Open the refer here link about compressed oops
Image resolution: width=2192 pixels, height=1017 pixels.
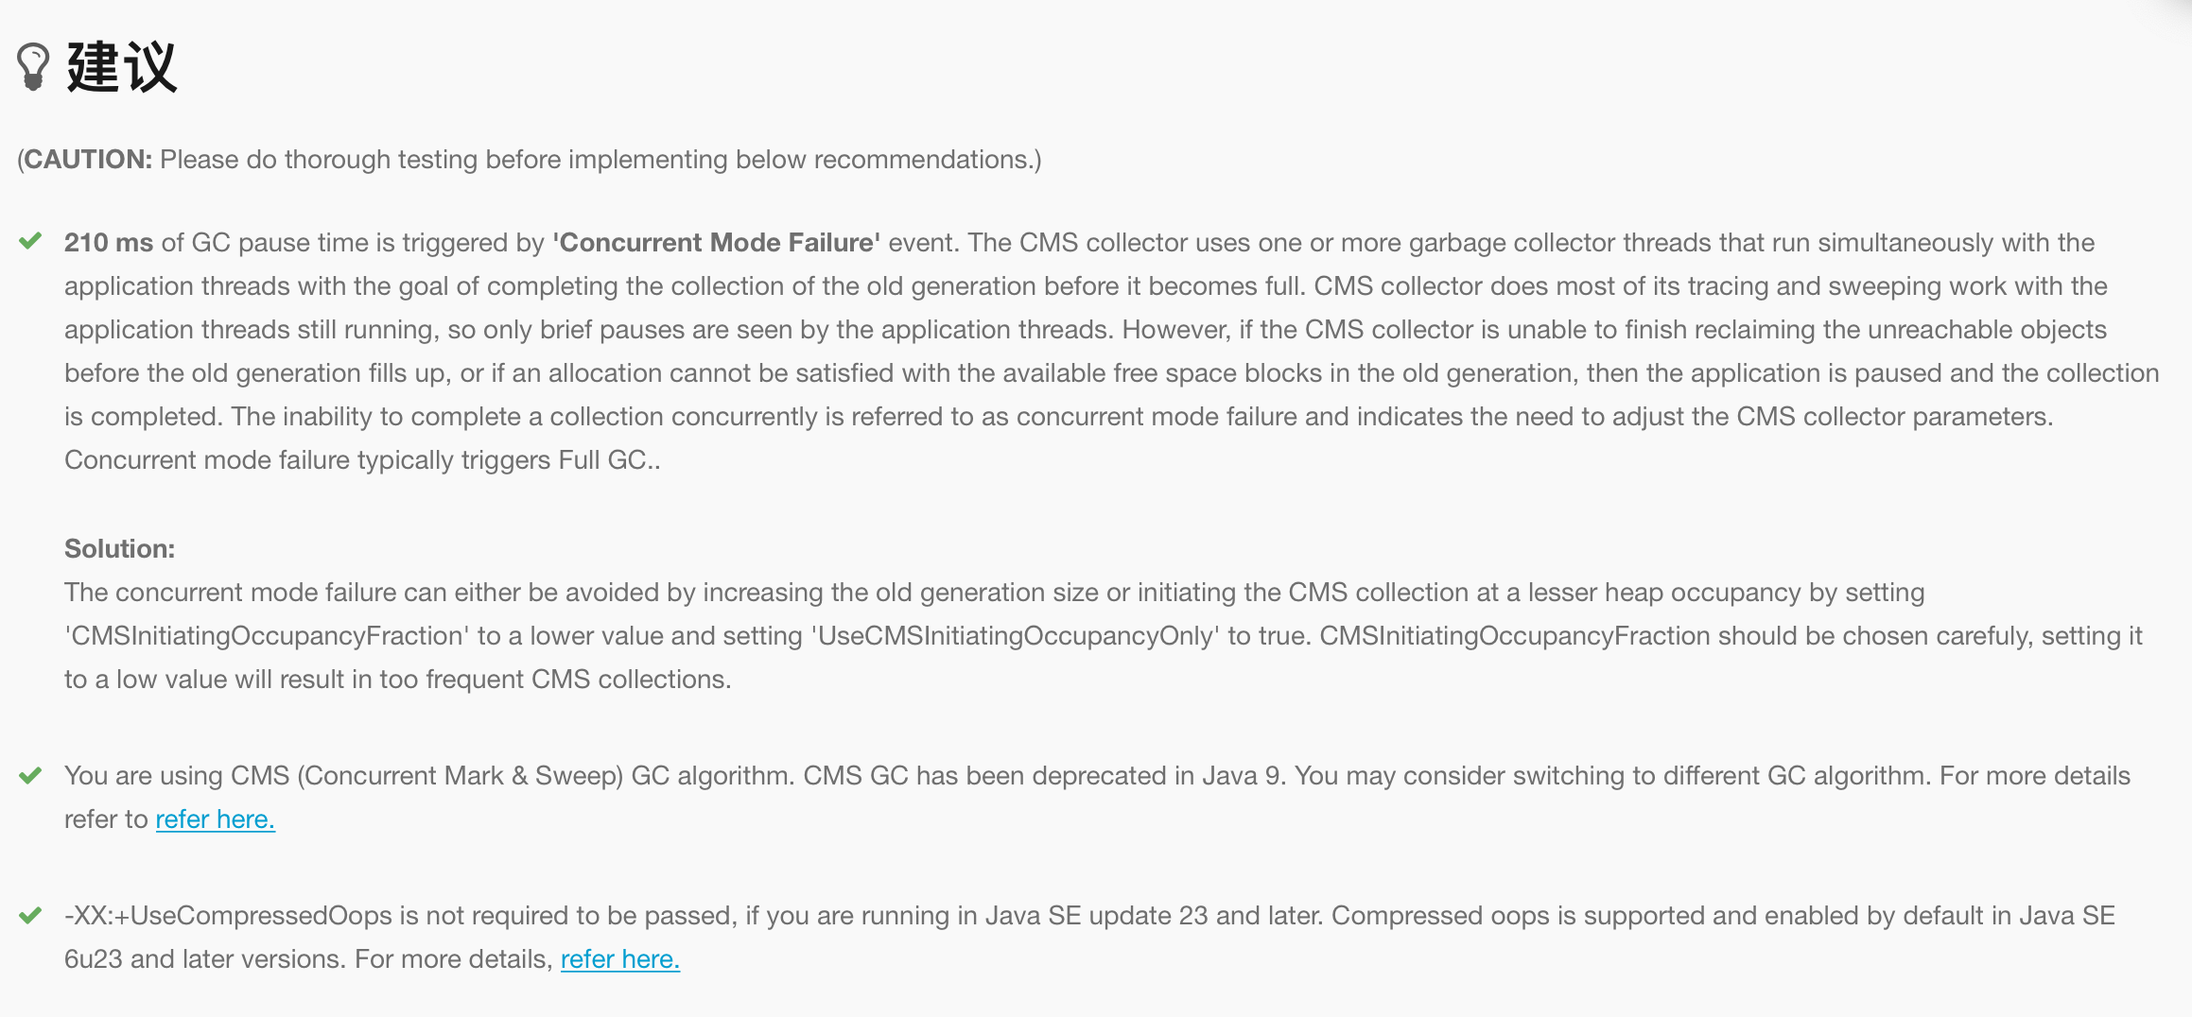[x=620, y=958]
